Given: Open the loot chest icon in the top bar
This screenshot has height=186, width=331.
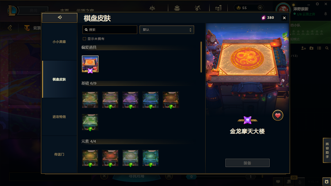Looking at the screenshot, I should coord(177,8).
